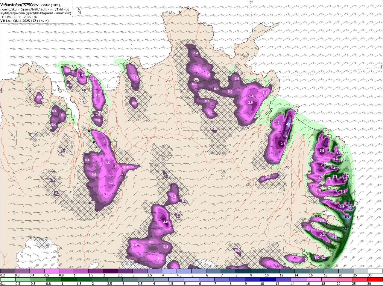
Task: Pick the navy blue rain swatch labelled 10
Action: click(x=268, y=279)
